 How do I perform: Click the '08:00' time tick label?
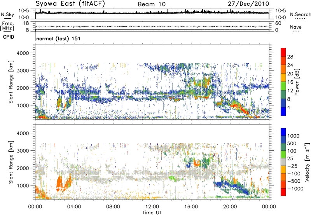(x=113, y=207)
